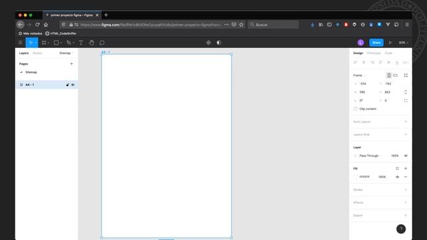Screen dimensions: 427x240
Task: Click the Resize to fit icon
Action: coord(406,75)
